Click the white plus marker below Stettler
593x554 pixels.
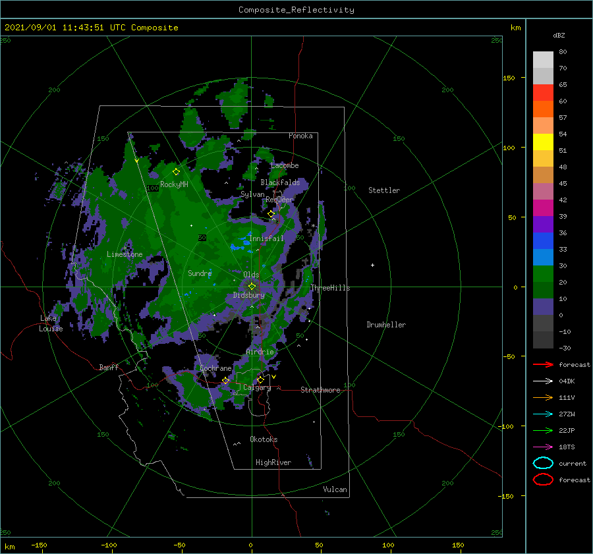coord(372,265)
